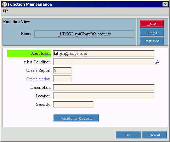Click the Create Action blue link label
Viewport: 170px width, 142px height.
38,79
